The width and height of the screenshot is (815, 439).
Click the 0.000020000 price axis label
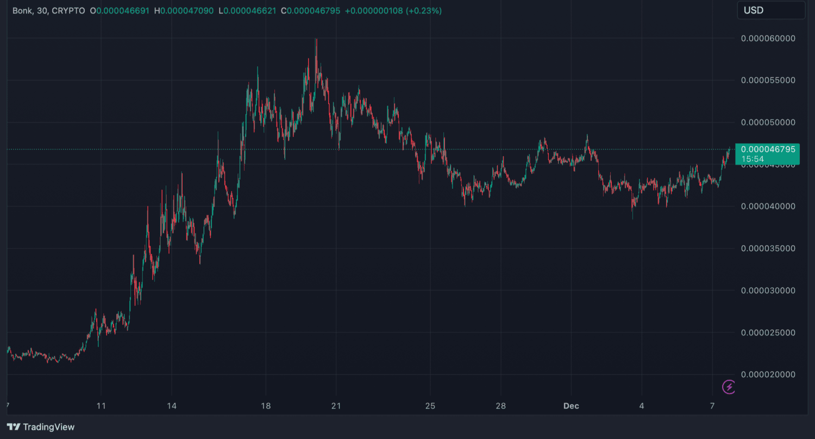click(768, 374)
